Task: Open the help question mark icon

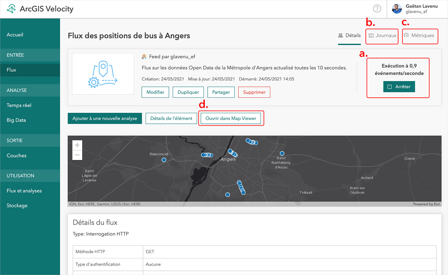Action: tap(377, 9)
